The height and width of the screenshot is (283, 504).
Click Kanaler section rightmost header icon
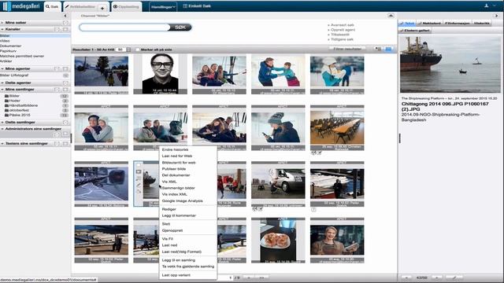(65, 29)
